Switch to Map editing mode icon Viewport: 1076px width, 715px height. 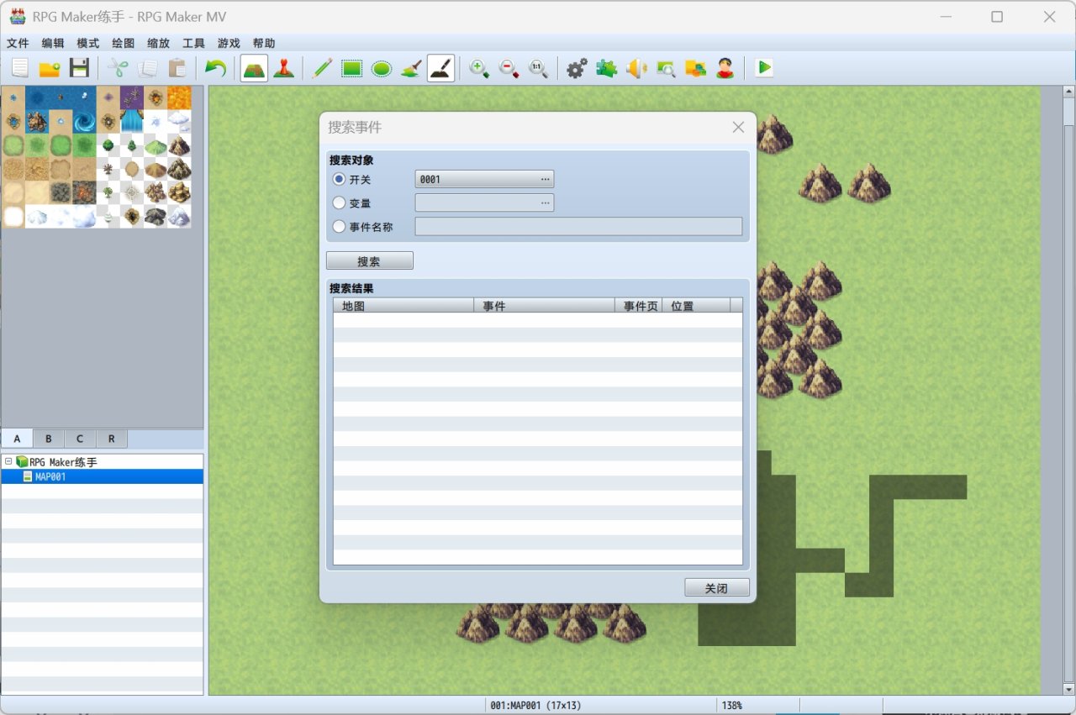(254, 69)
